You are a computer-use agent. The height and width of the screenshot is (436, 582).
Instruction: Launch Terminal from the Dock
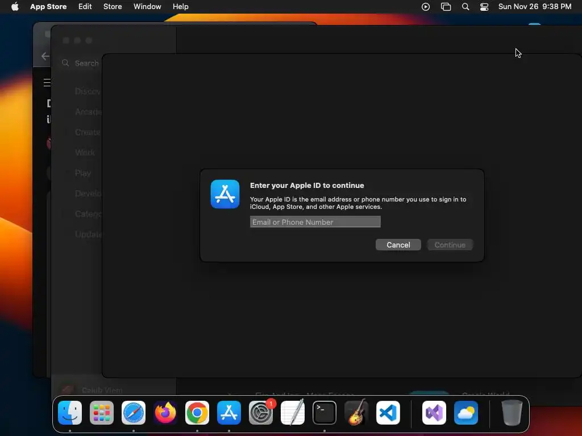(x=325, y=413)
